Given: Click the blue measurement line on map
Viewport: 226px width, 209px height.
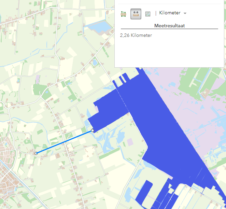Looking at the screenshot, I should pyautogui.click(x=64, y=142).
